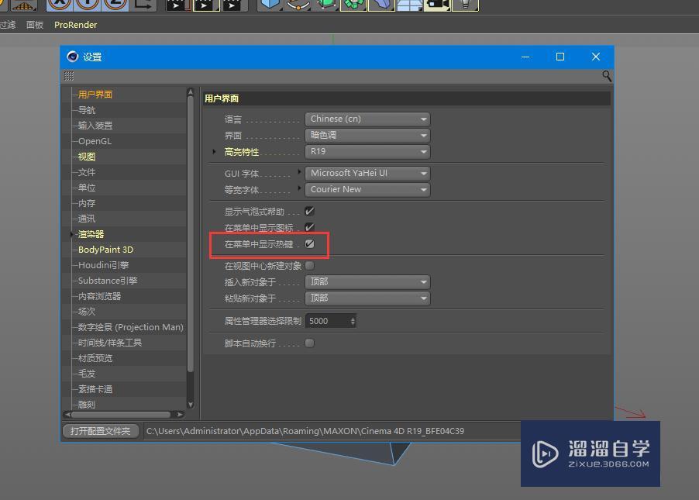Open the Render Settings icon
This screenshot has height=500, width=699.
point(230,5)
